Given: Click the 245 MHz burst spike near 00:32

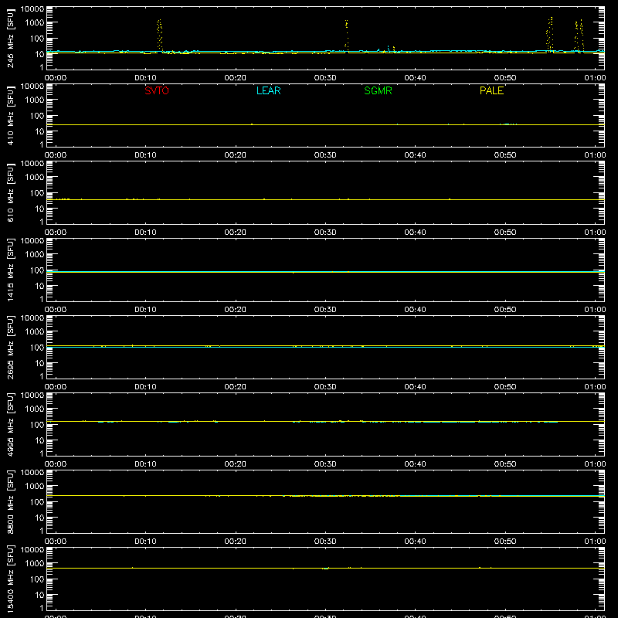Looking at the screenshot, I should [346, 35].
